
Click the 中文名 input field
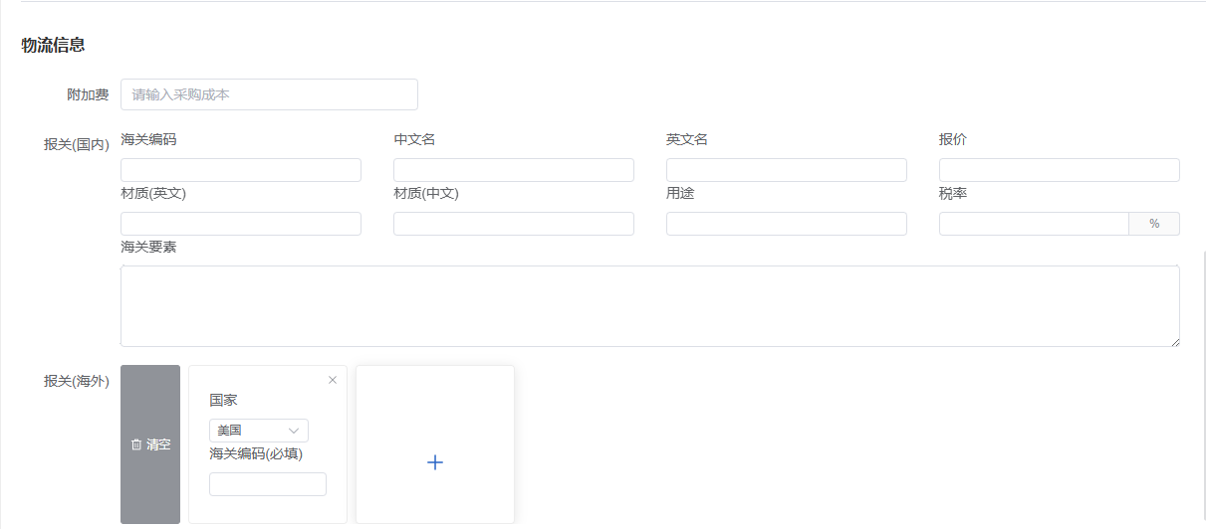[514, 170]
